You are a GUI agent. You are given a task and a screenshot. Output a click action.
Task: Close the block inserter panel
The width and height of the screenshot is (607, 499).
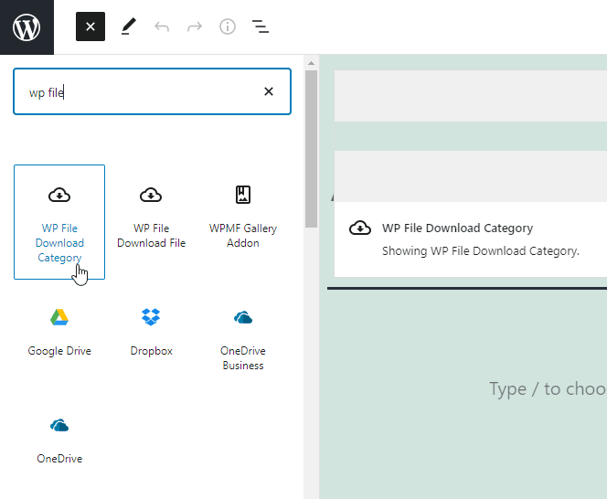click(x=91, y=27)
